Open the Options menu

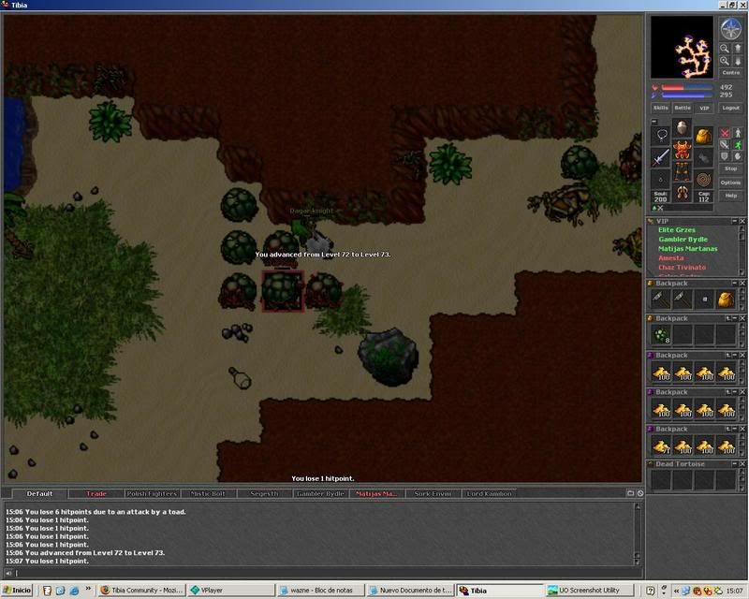click(x=730, y=183)
